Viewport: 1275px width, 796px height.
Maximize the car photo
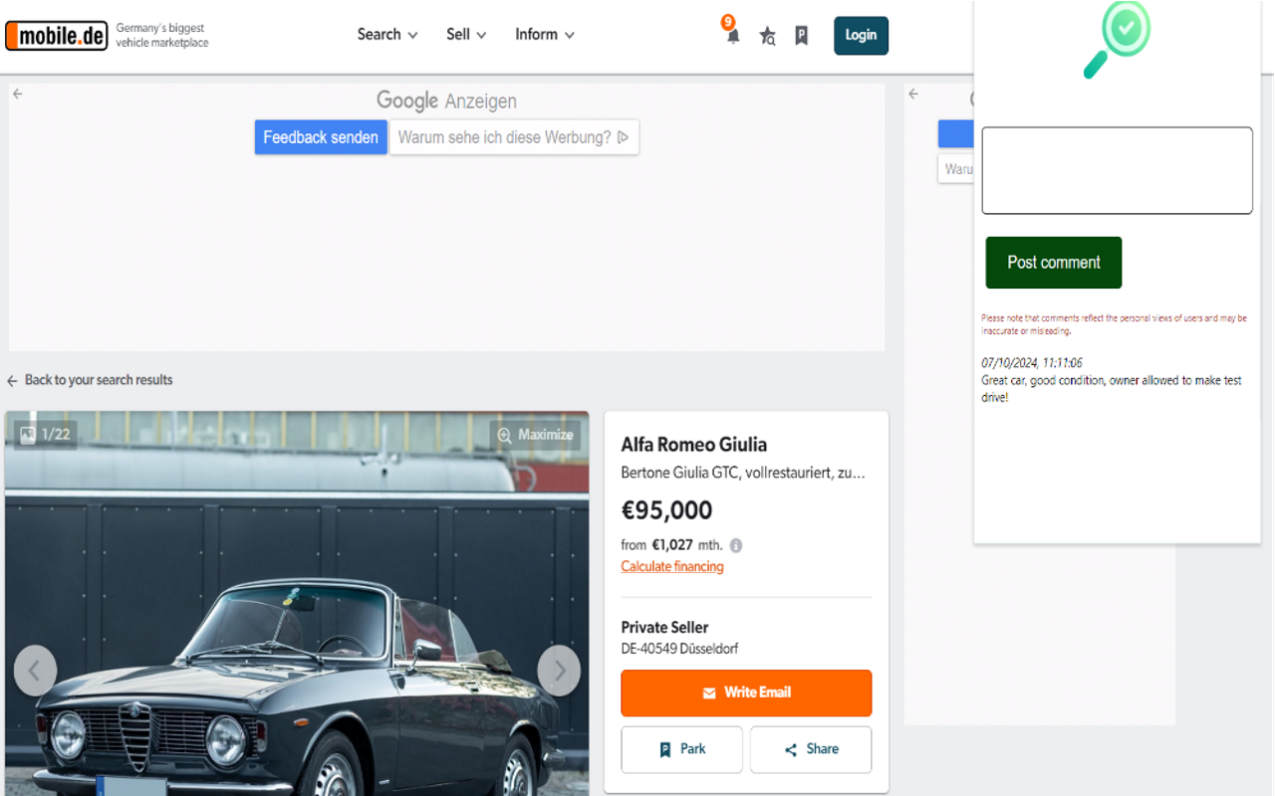535,435
